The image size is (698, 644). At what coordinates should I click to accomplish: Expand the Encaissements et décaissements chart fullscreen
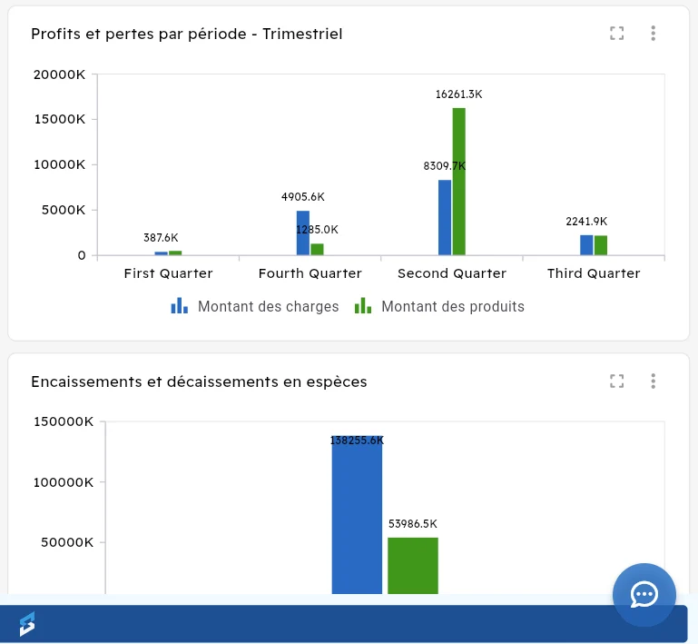pyautogui.click(x=616, y=381)
